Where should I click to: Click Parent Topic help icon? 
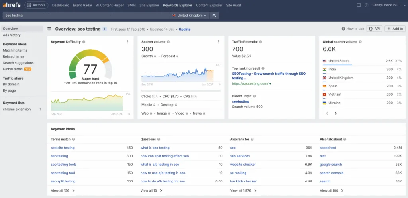pos(255,96)
